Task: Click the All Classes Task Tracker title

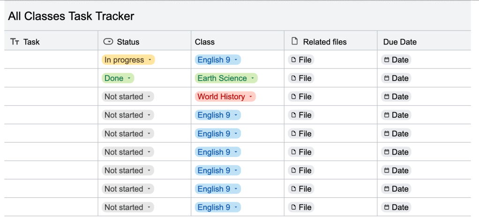Action: coord(71,16)
